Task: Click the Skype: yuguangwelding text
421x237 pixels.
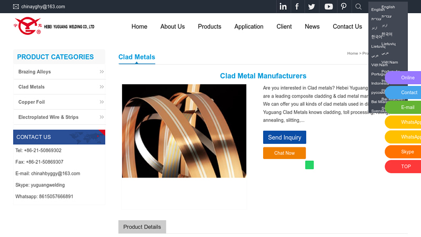Action: (40, 185)
